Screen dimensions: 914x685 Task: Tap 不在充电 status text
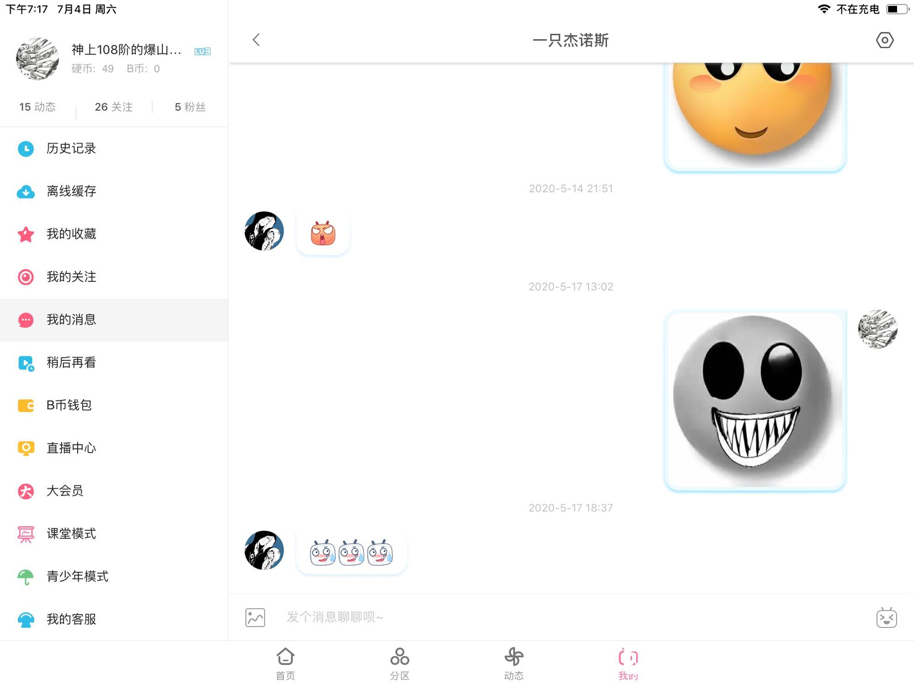[858, 9]
